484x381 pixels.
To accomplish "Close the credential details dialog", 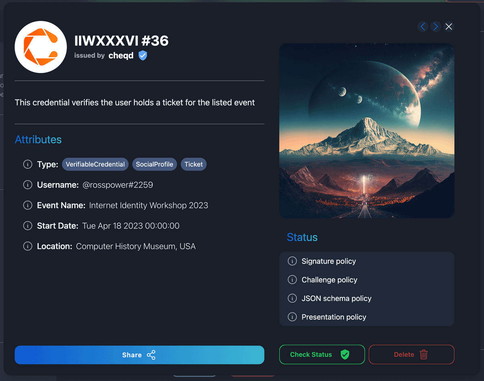I will [x=449, y=27].
